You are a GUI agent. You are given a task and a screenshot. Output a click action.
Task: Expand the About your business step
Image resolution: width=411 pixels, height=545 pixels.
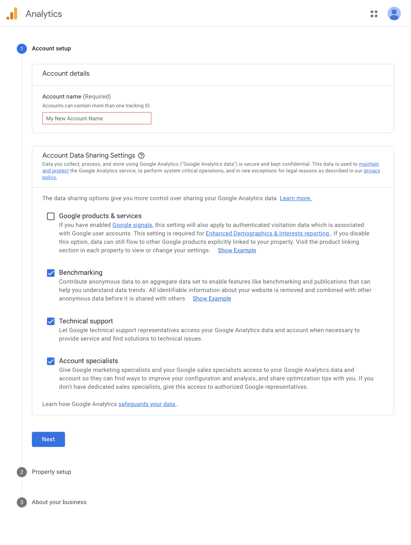59,502
